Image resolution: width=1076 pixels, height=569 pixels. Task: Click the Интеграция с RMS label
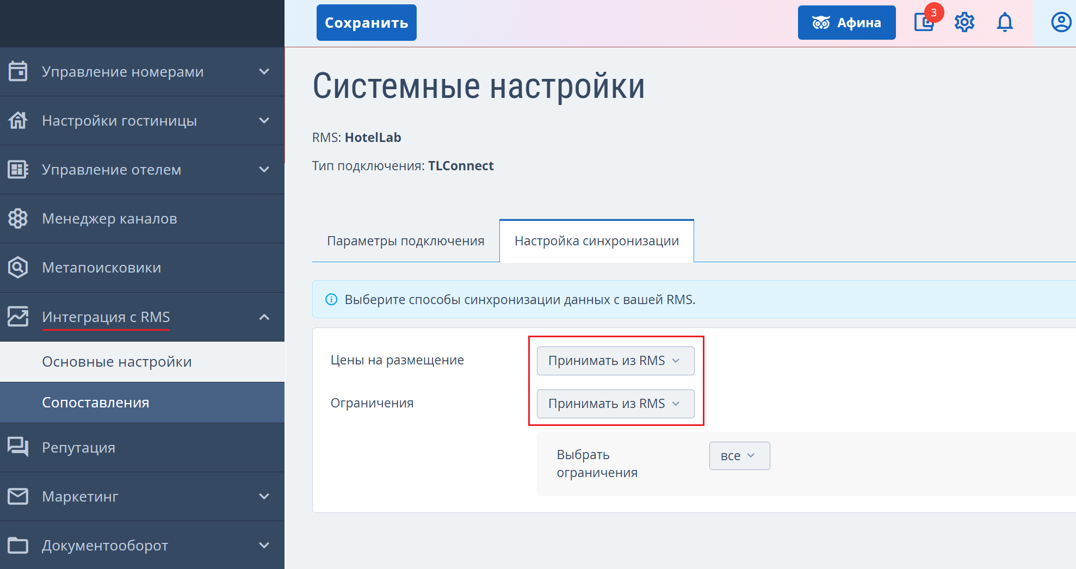pos(106,317)
